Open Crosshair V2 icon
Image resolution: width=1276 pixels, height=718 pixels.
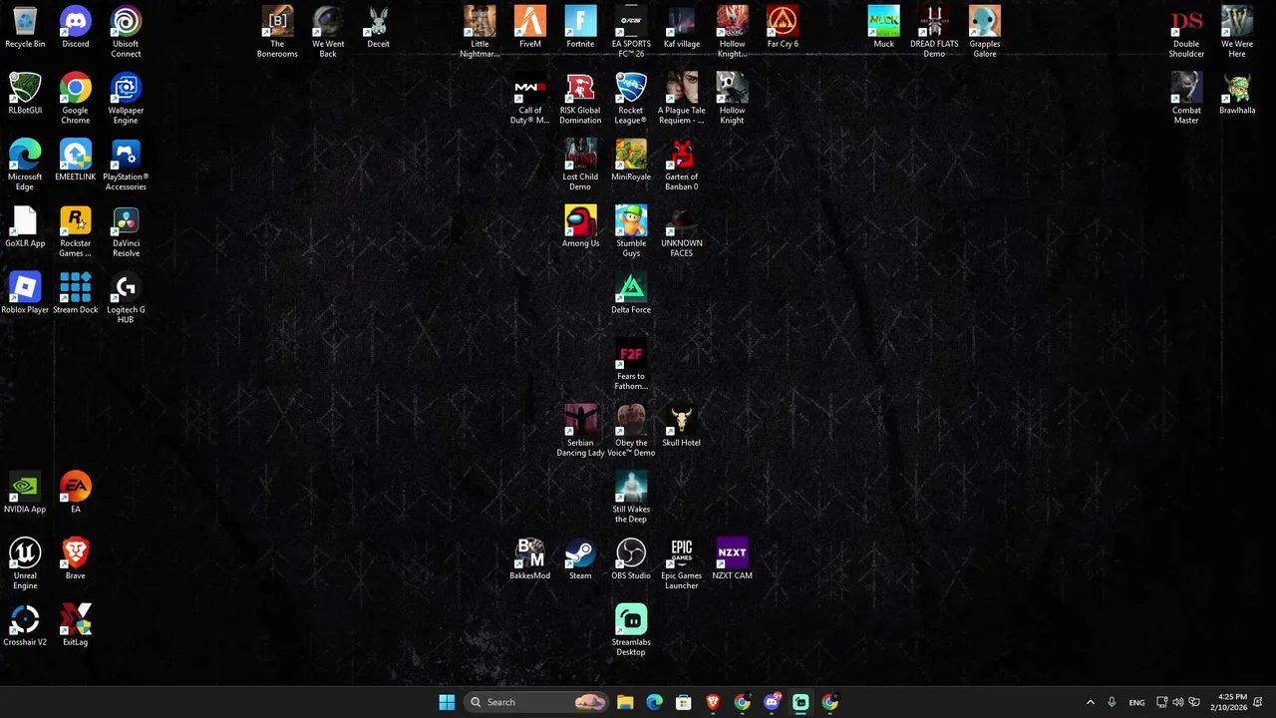click(25, 626)
